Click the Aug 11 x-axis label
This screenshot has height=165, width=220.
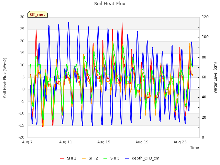66,142
